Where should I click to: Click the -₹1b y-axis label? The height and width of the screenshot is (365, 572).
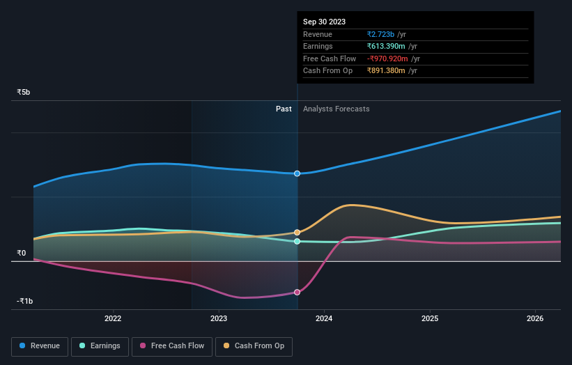(25, 301)
